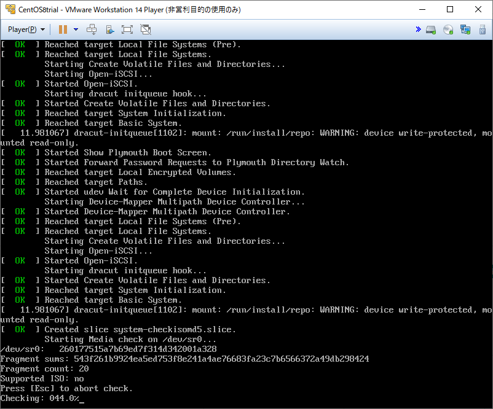The image size is (493, 409).
Task: Maximize the VMware Player window
Action: click(x=450, y=9)
